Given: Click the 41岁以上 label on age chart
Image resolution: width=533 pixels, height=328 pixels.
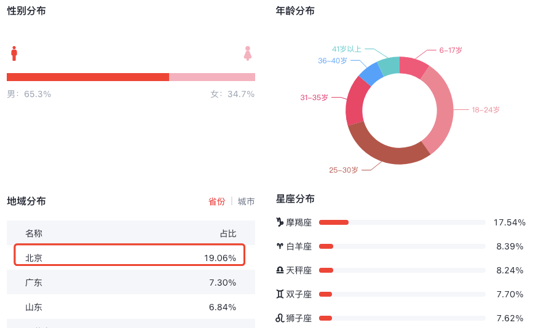Looking at the screenshot, I should [x=347, y=49].
